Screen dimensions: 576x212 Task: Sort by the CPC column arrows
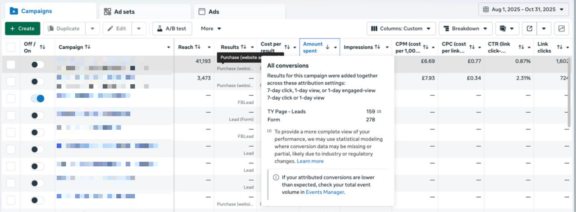coord(472,47)
